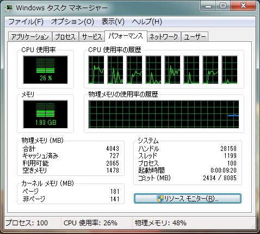Click available memory value 2065

pos(113,163)
